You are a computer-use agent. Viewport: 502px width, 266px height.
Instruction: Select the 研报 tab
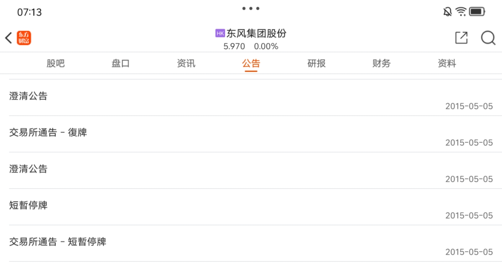(x=316, y=63)
